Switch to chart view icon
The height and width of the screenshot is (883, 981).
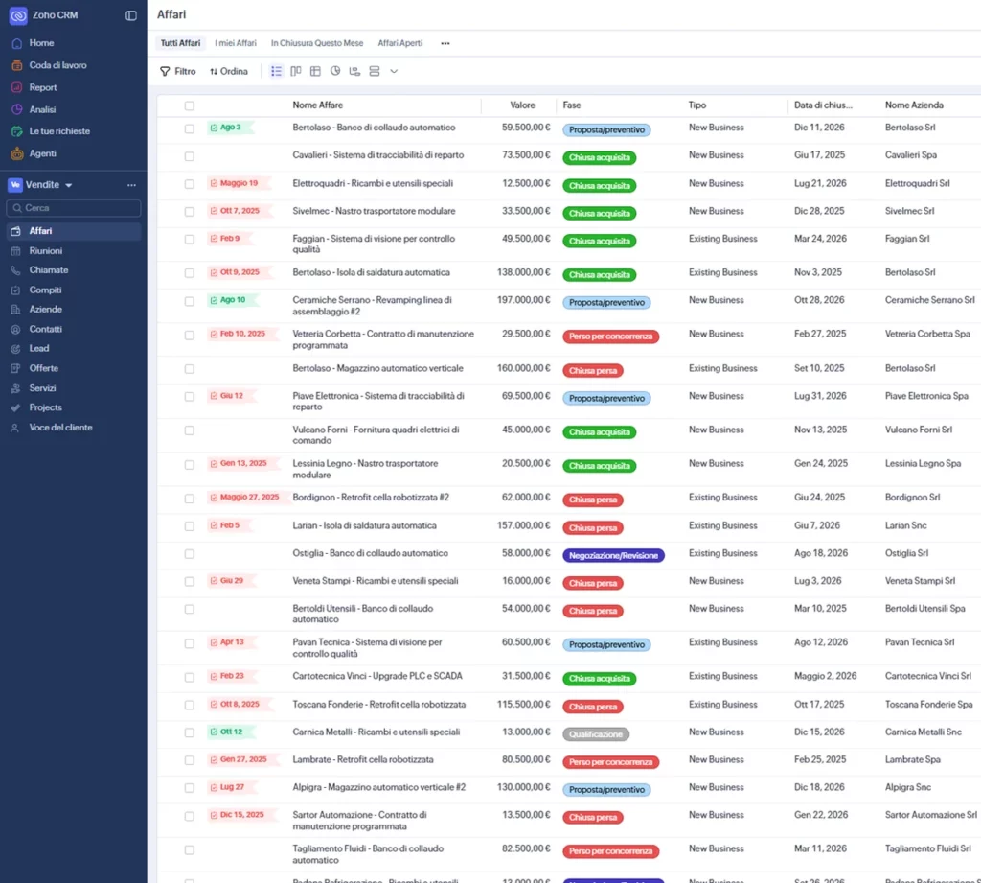tap(335, 71)
